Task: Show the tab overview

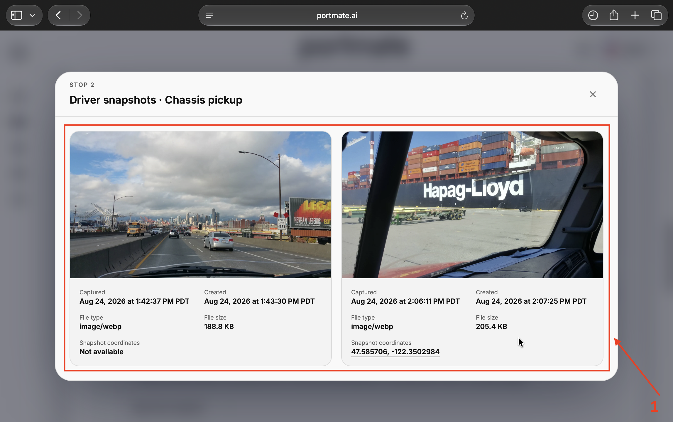Action: pyautogui.click(x=656, y=15)
